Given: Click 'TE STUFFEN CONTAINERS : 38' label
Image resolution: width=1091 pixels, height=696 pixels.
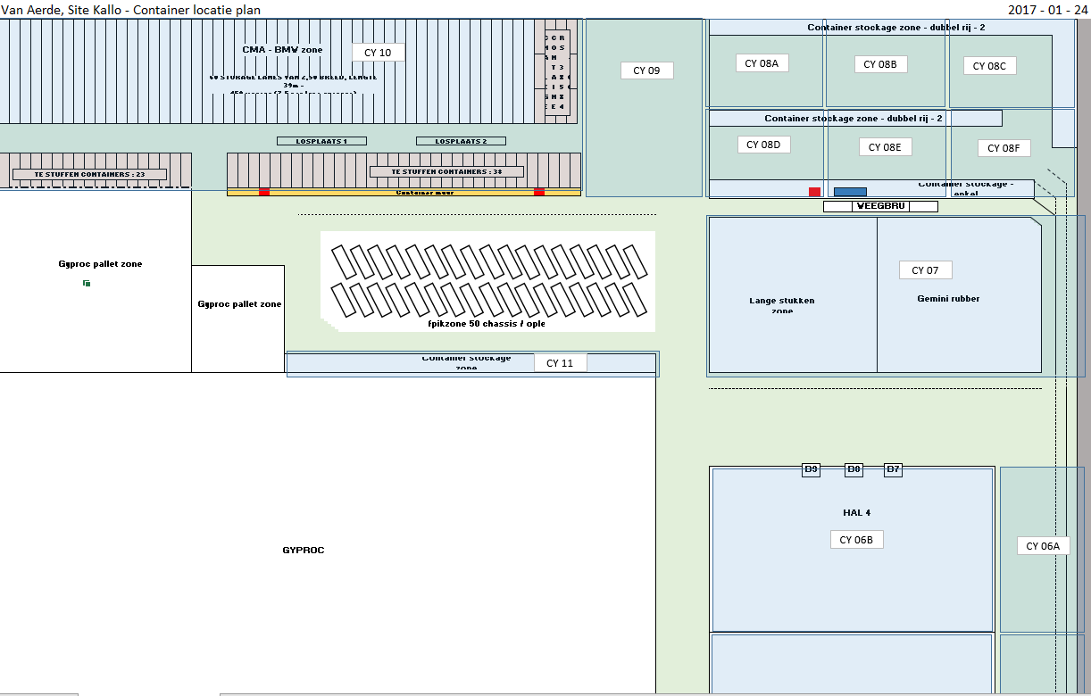Looking at the screenshot, I should click(446, 171).
